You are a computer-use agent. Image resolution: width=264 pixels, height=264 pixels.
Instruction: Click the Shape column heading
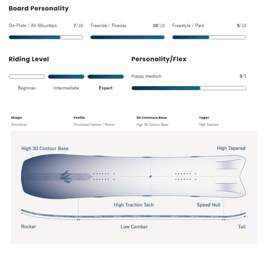tap(16, 117)
